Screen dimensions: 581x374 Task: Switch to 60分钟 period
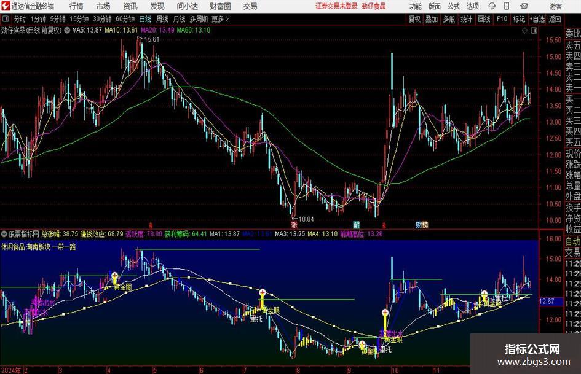click(x=125, y=19)
